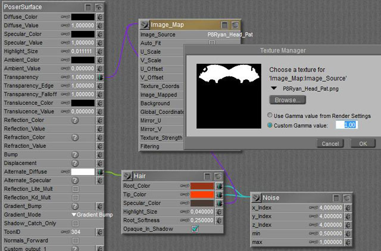Screen dimensions: 381x251
Task: Click the Image_Map node output icon
Action: click(x=144, y=25)
